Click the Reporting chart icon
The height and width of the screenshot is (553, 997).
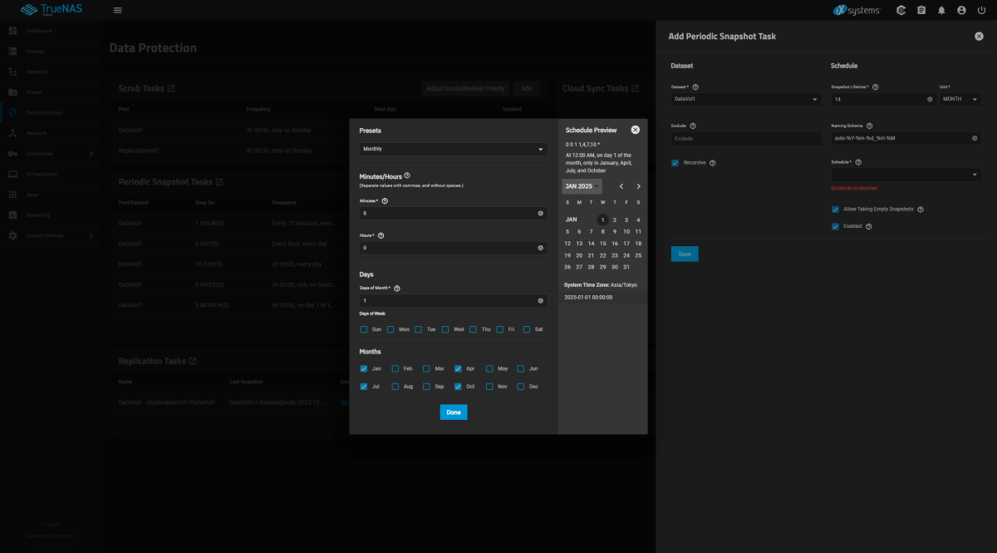pyautogui.click(x=13, y=215)
